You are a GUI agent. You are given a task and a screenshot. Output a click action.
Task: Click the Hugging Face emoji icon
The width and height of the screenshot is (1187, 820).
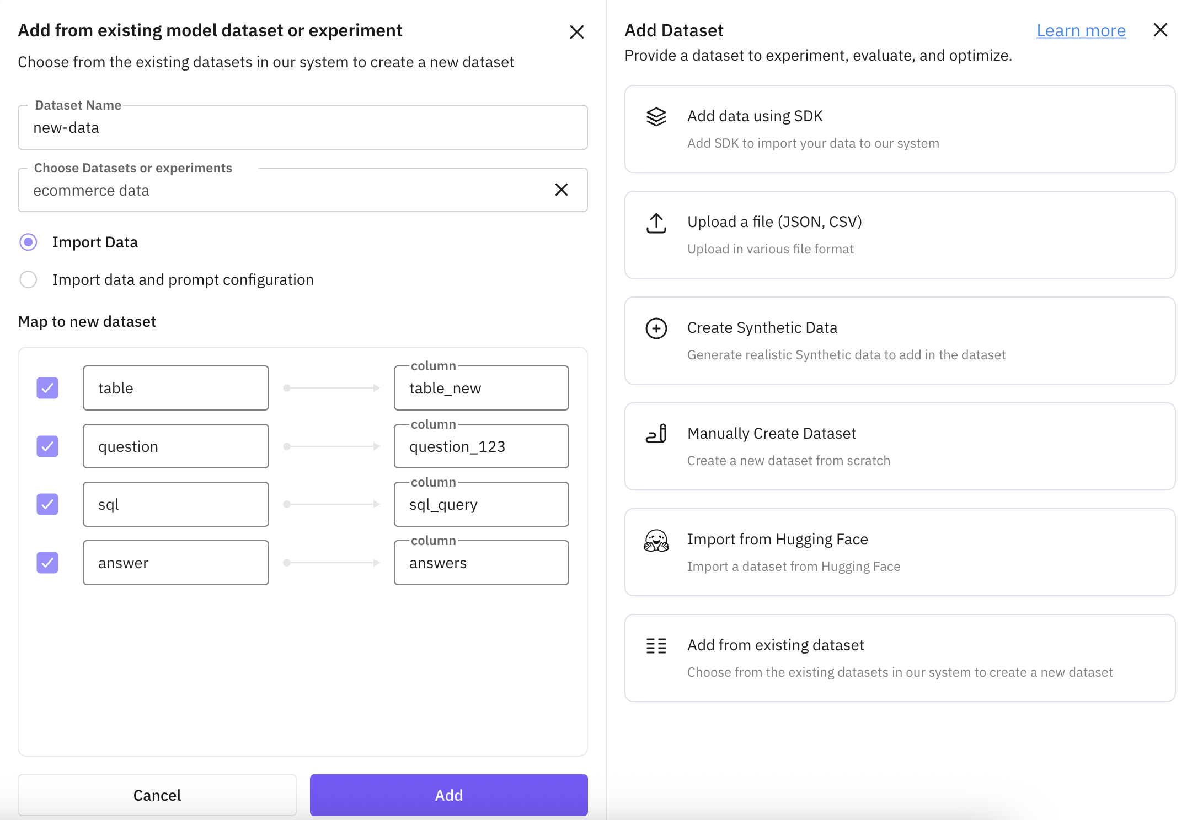click(656, 541)
